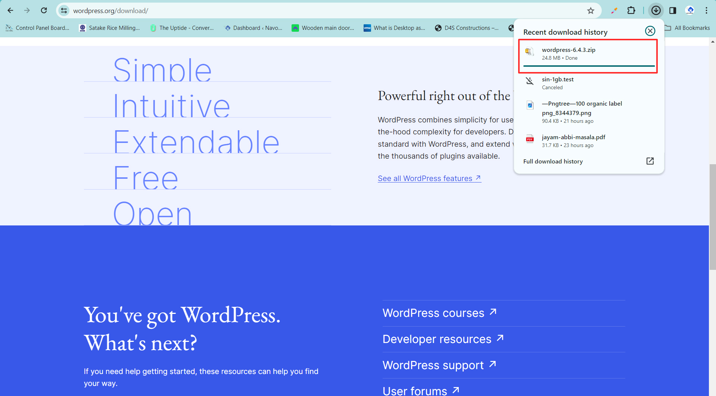Click the page vertical scrollbar thumb

(x=712, y=216)
